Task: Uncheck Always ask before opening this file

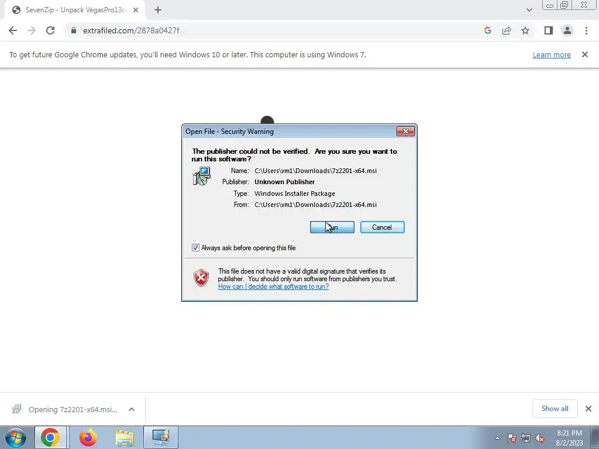Action: click(195, 248)
